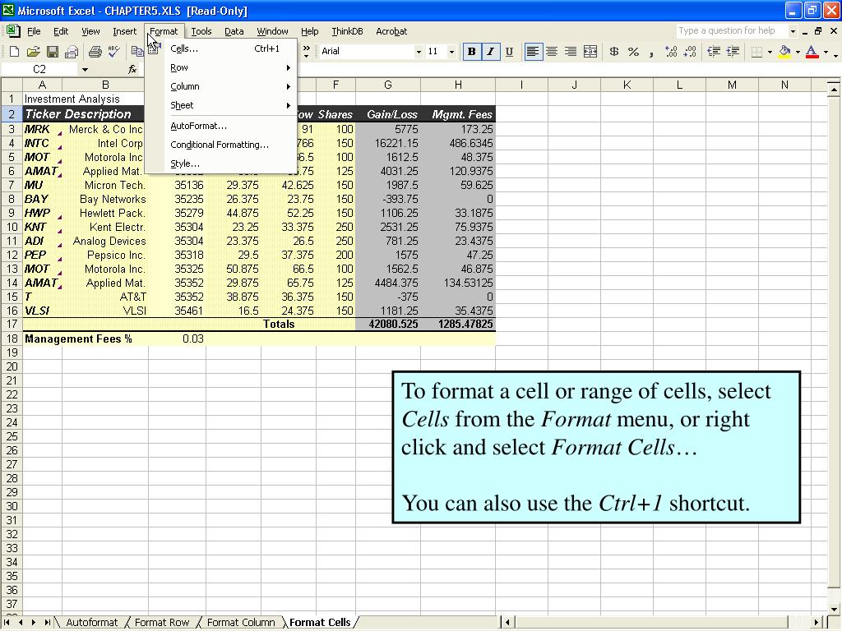Toggle Align Right
The width and height of the screenshot is (842, 631).
pos(571,52)
